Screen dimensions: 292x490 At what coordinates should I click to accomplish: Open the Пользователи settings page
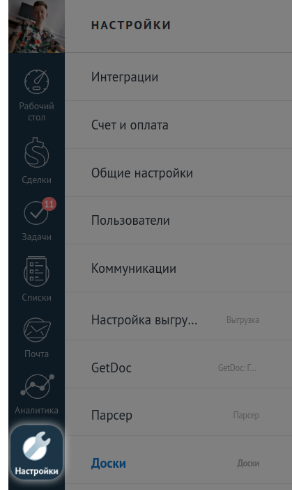[178, 221]
